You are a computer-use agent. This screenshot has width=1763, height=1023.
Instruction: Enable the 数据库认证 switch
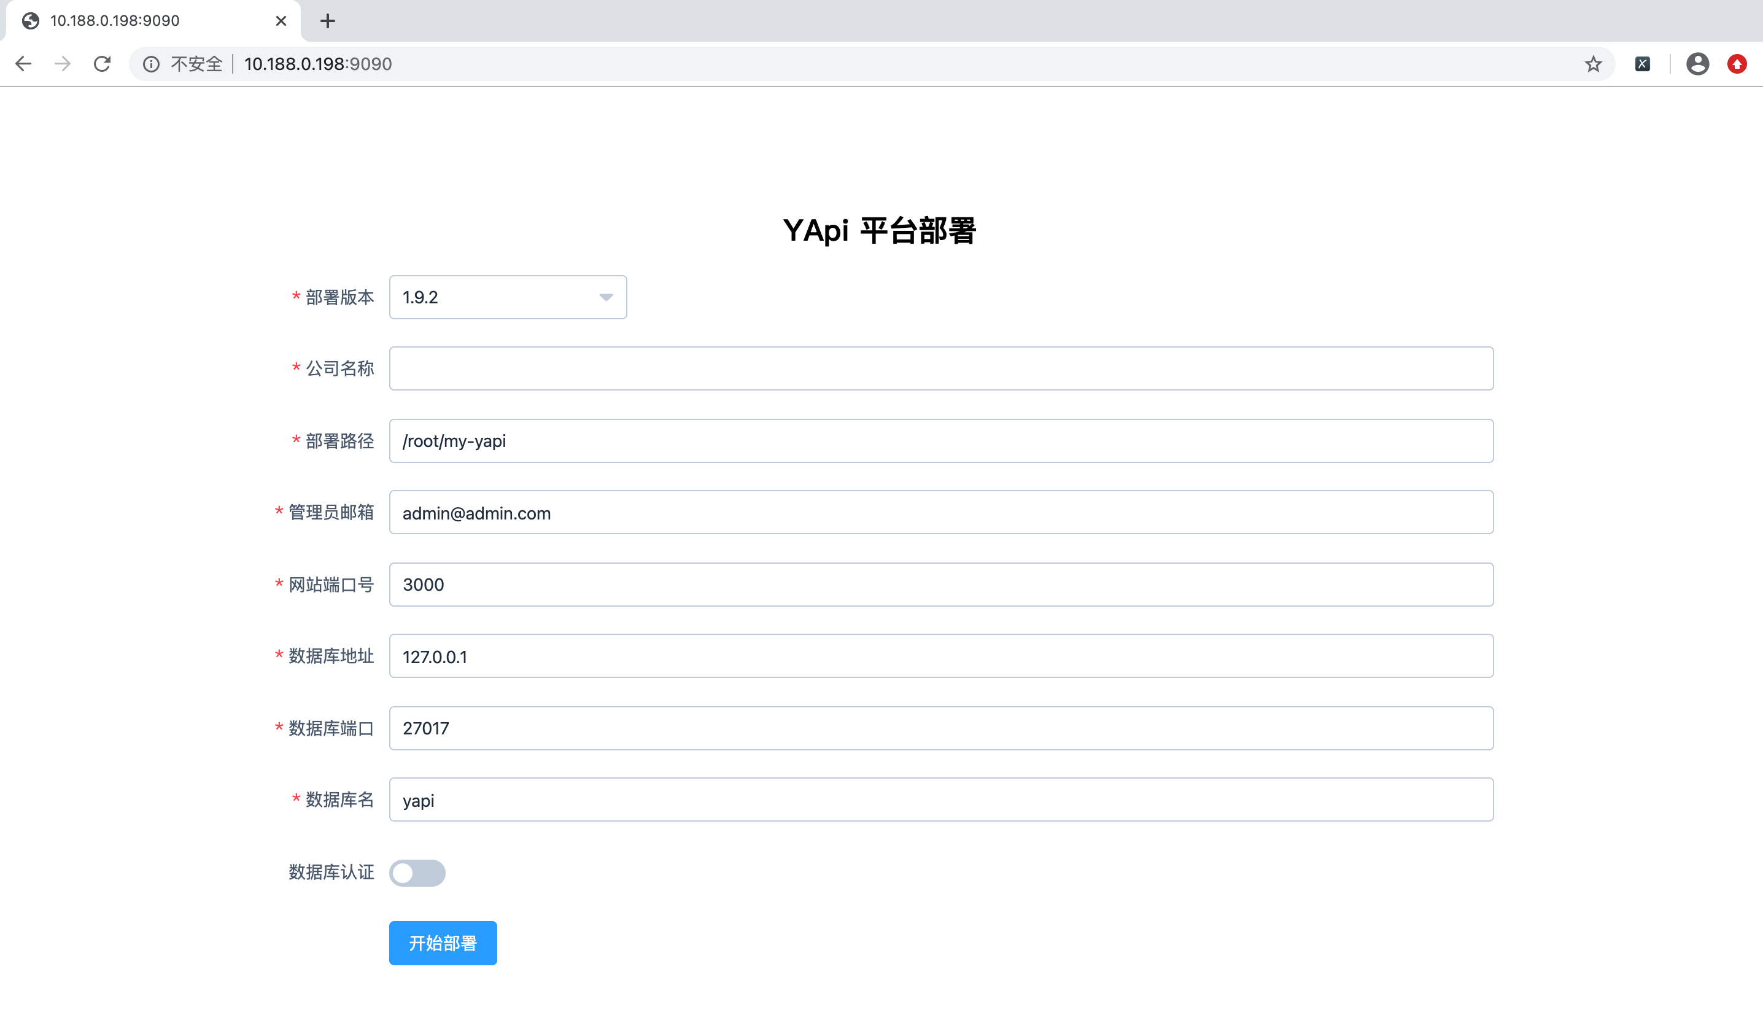pyautogui.click(x=417, y=873)
